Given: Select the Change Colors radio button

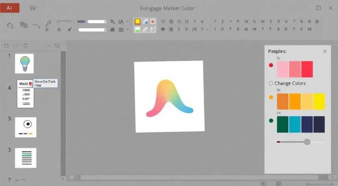Looking at the screenshot, I should (271, 83).
